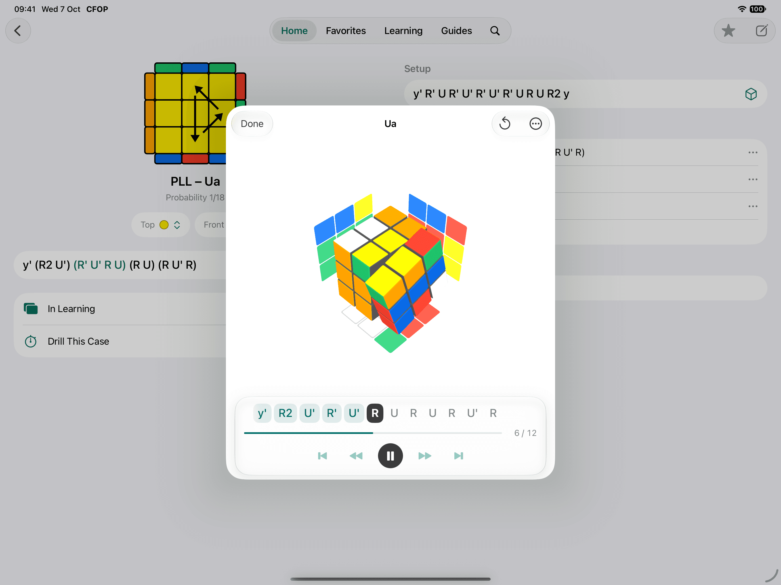
Task: Skip to the first move
Action: coord(322,455)
